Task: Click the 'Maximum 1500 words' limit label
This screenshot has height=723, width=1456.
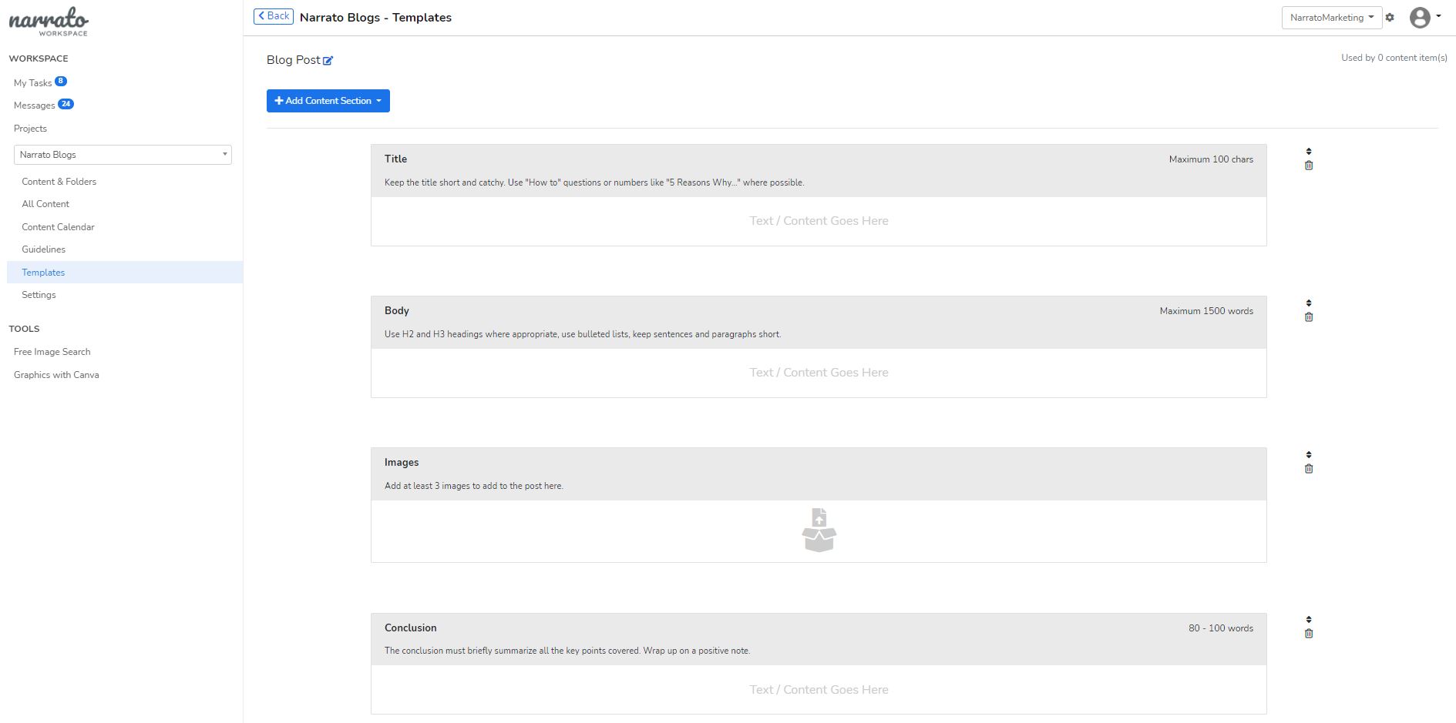Action: pyautogui.click(x=1206, y=311)
